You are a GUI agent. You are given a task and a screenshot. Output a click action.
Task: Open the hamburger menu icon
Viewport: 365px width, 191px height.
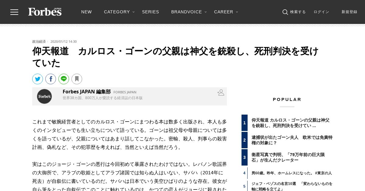(14, 12)
